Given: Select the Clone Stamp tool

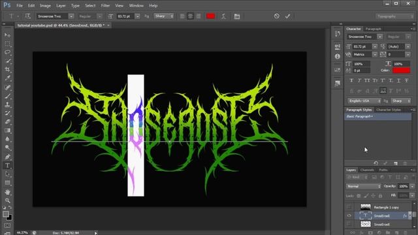Looking at the screenshot, I should pyautogui.click(x=7, y=104).
